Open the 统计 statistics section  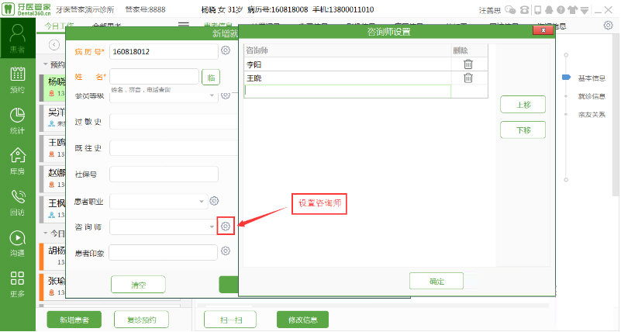pos(17,120)
